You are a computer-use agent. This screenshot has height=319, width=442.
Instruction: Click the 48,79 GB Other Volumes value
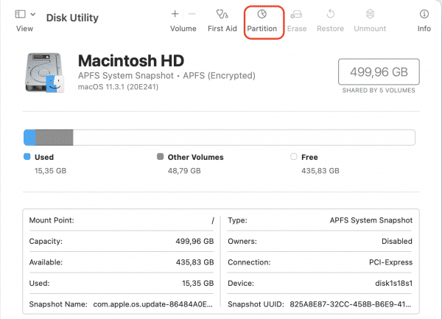[x=184, y=171]
